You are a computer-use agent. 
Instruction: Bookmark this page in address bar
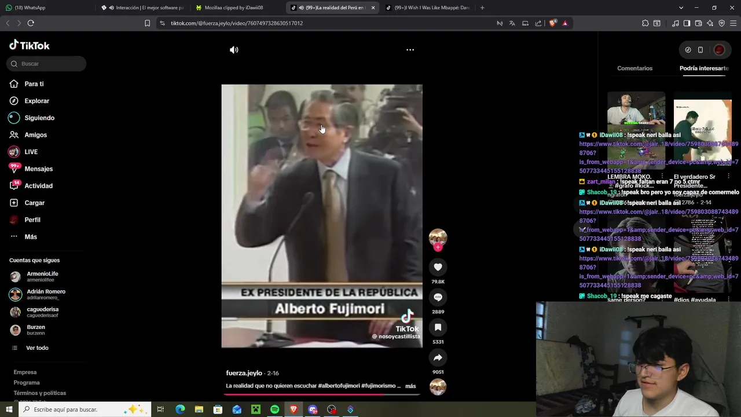pos(147,23)
